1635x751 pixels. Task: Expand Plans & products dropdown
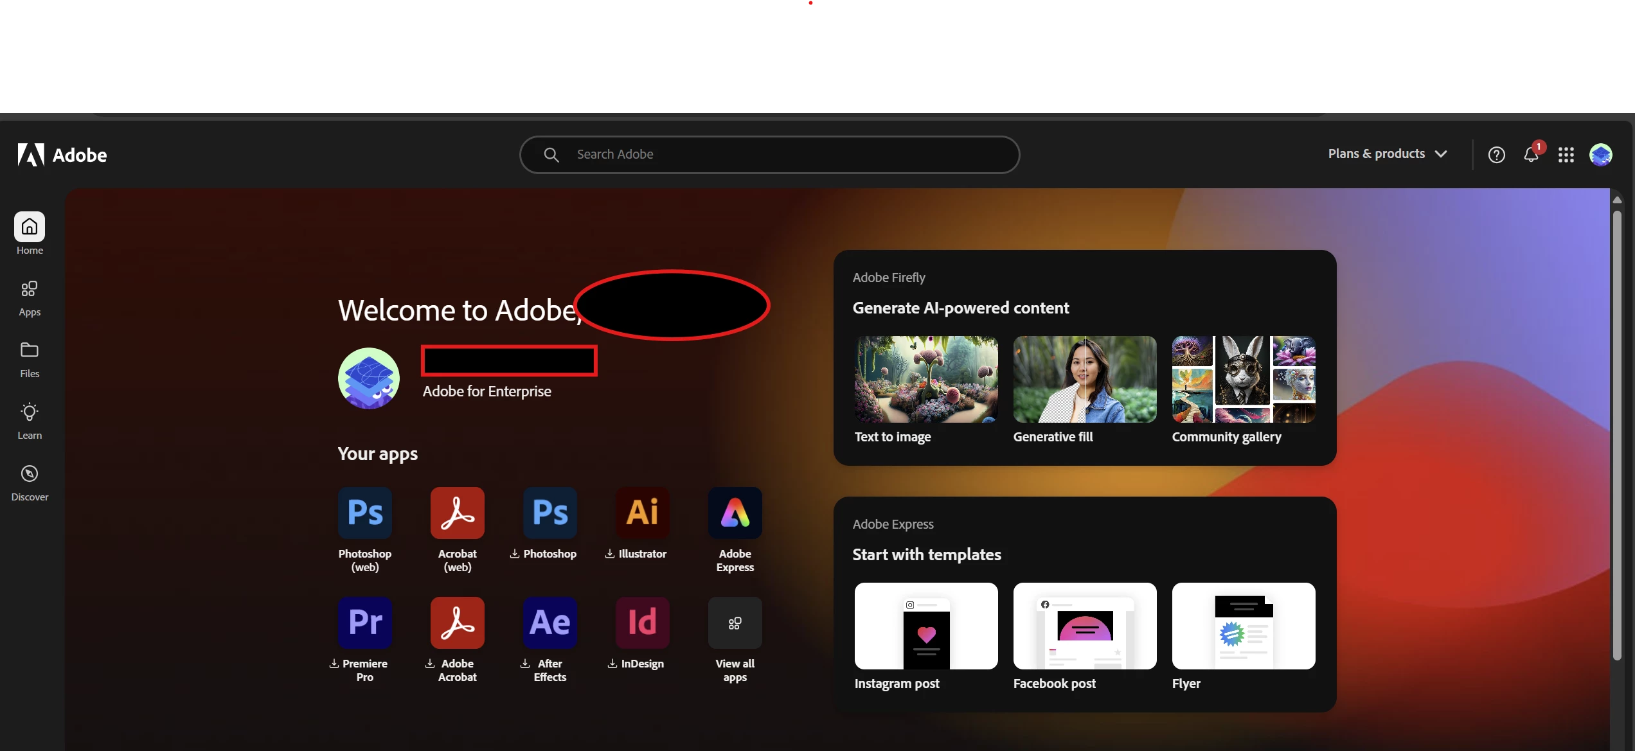pyautogui.click(x=1387, y=154)
